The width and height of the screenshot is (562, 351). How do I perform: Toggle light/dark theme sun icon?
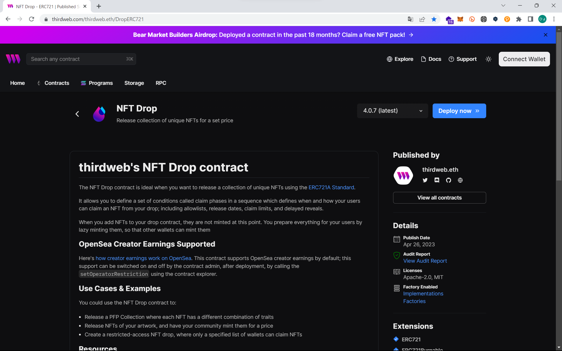[488, 59]
